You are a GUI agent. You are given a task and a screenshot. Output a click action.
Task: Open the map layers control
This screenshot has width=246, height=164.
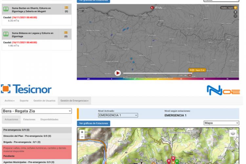(x=233, y=133)
